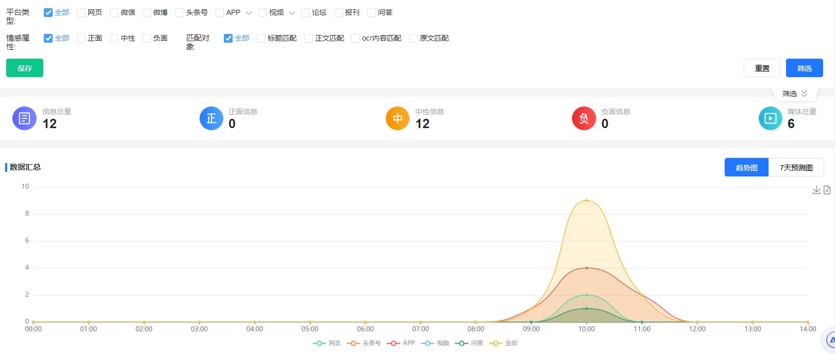Screen dimensions: 835x356
Task: Click the 信息总量 document icon
Action: click(x=24, y=118)
